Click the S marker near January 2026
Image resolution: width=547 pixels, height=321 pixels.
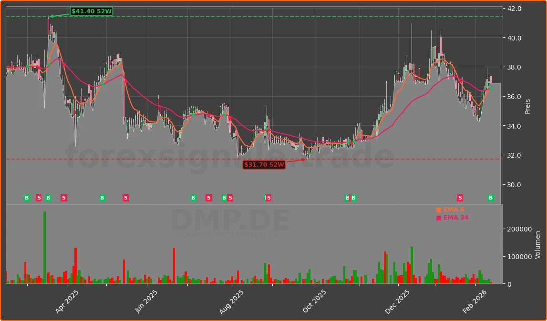(x=460, y=198)
